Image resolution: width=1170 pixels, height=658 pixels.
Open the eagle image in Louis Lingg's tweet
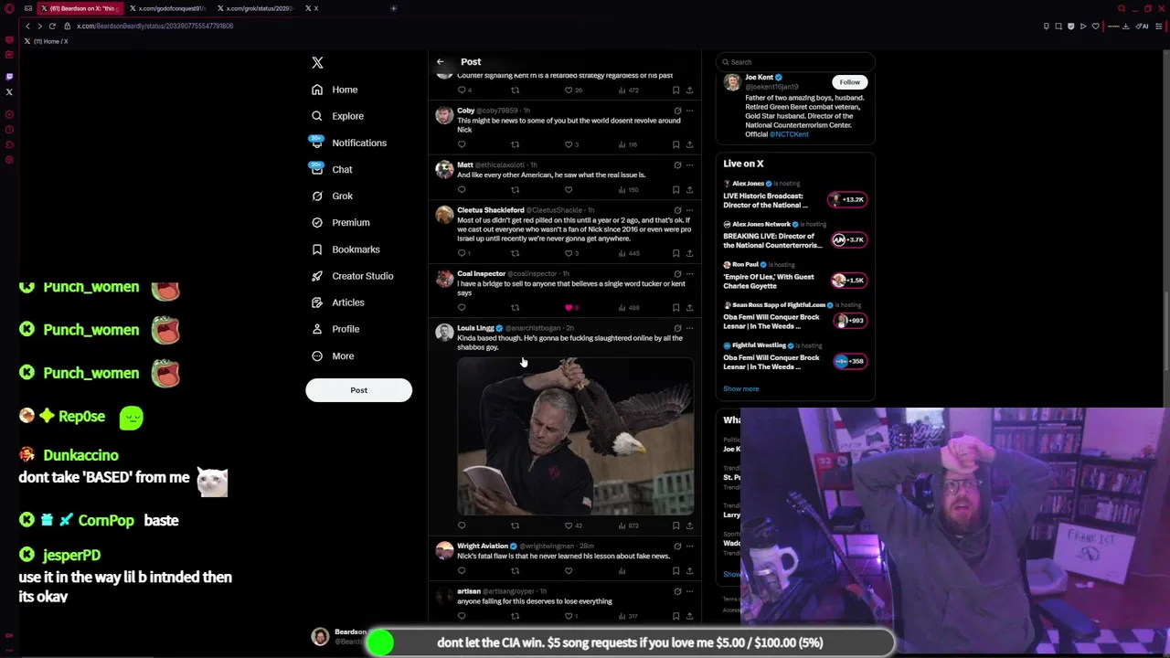click(575, 437)
